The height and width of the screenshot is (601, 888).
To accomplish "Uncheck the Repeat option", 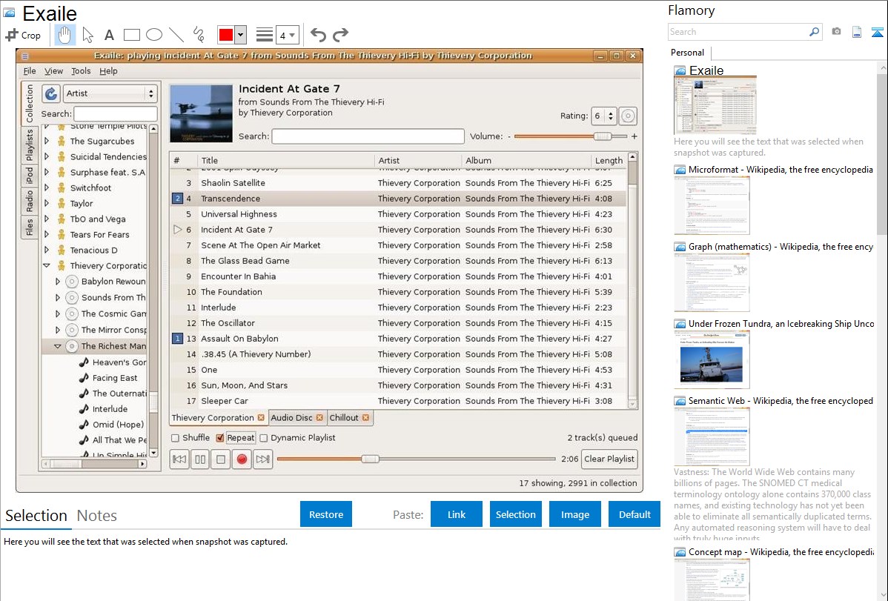I will (219, 438).
